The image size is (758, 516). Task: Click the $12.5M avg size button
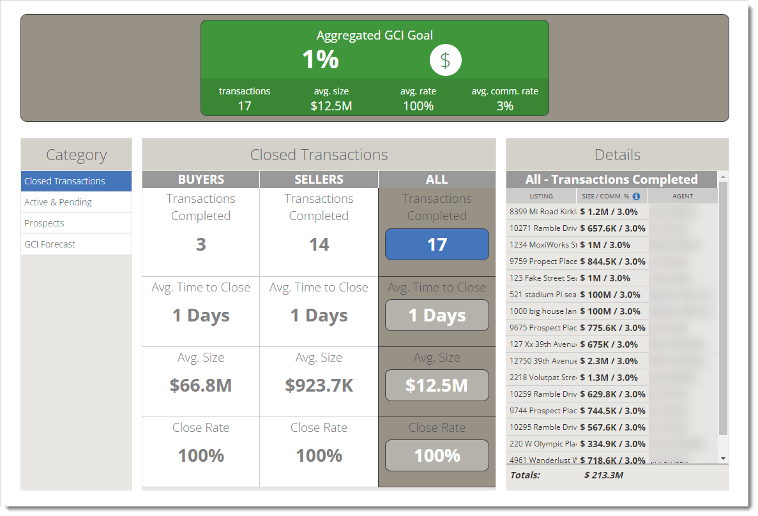click(x=437, y=385)
